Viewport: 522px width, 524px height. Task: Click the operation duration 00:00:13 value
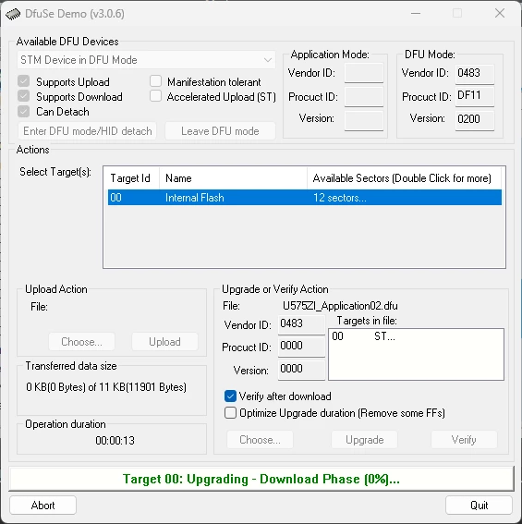(x=115, y=441)
